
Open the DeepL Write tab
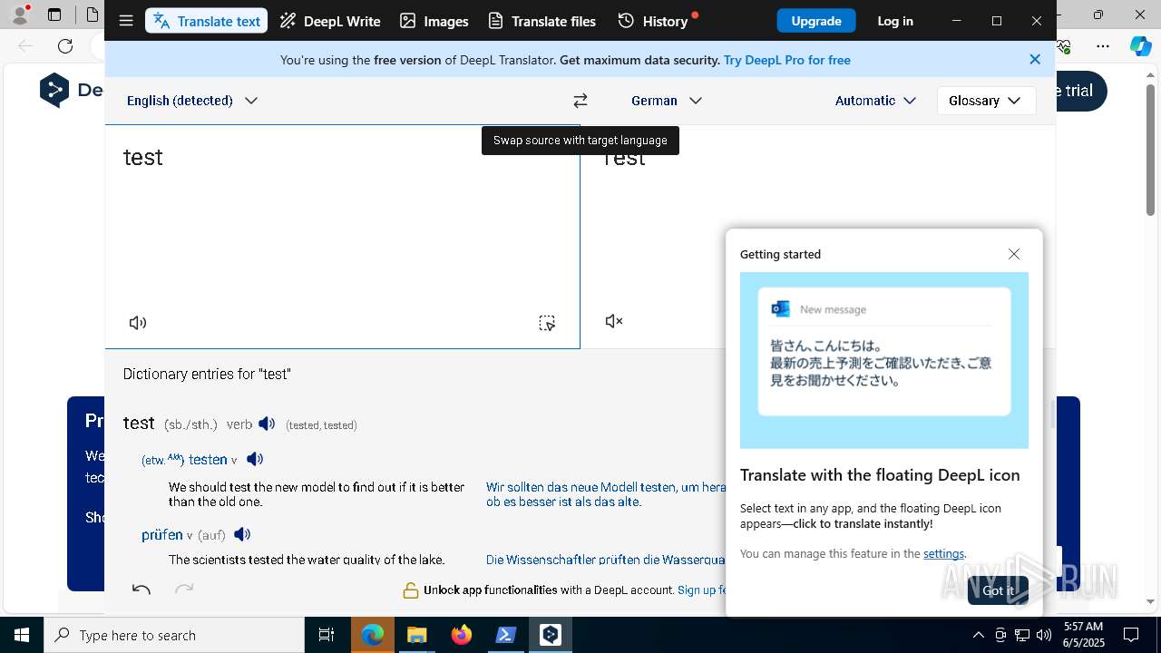tap(330, 21)
